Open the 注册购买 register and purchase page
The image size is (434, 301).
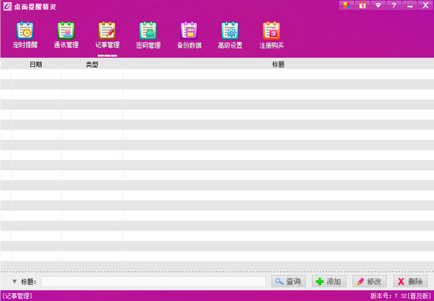tap(271, 35)
